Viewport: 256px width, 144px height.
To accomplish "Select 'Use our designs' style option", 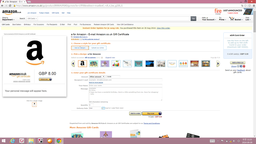I will point(80,48).
